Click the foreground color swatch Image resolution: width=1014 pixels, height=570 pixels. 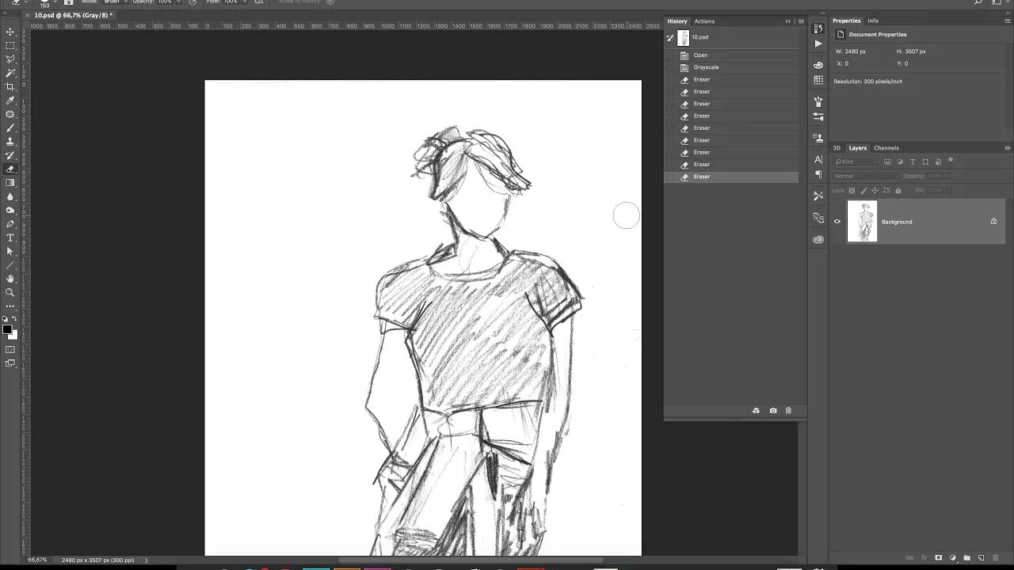coord(7,329)
